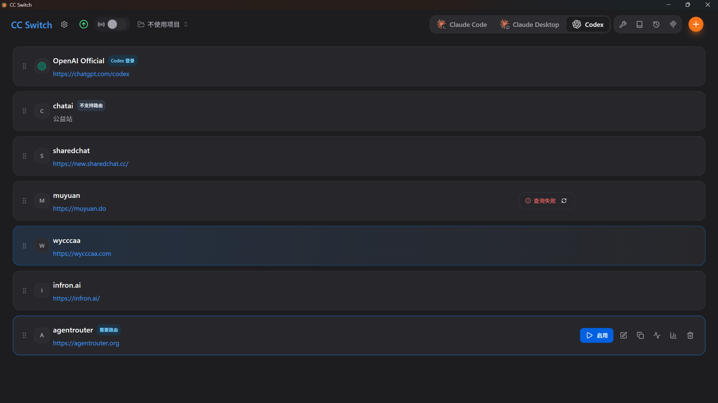Screen dimensions: 718x403
Task: Click the A avatar of agentrouter
Action: coord(42,335)
